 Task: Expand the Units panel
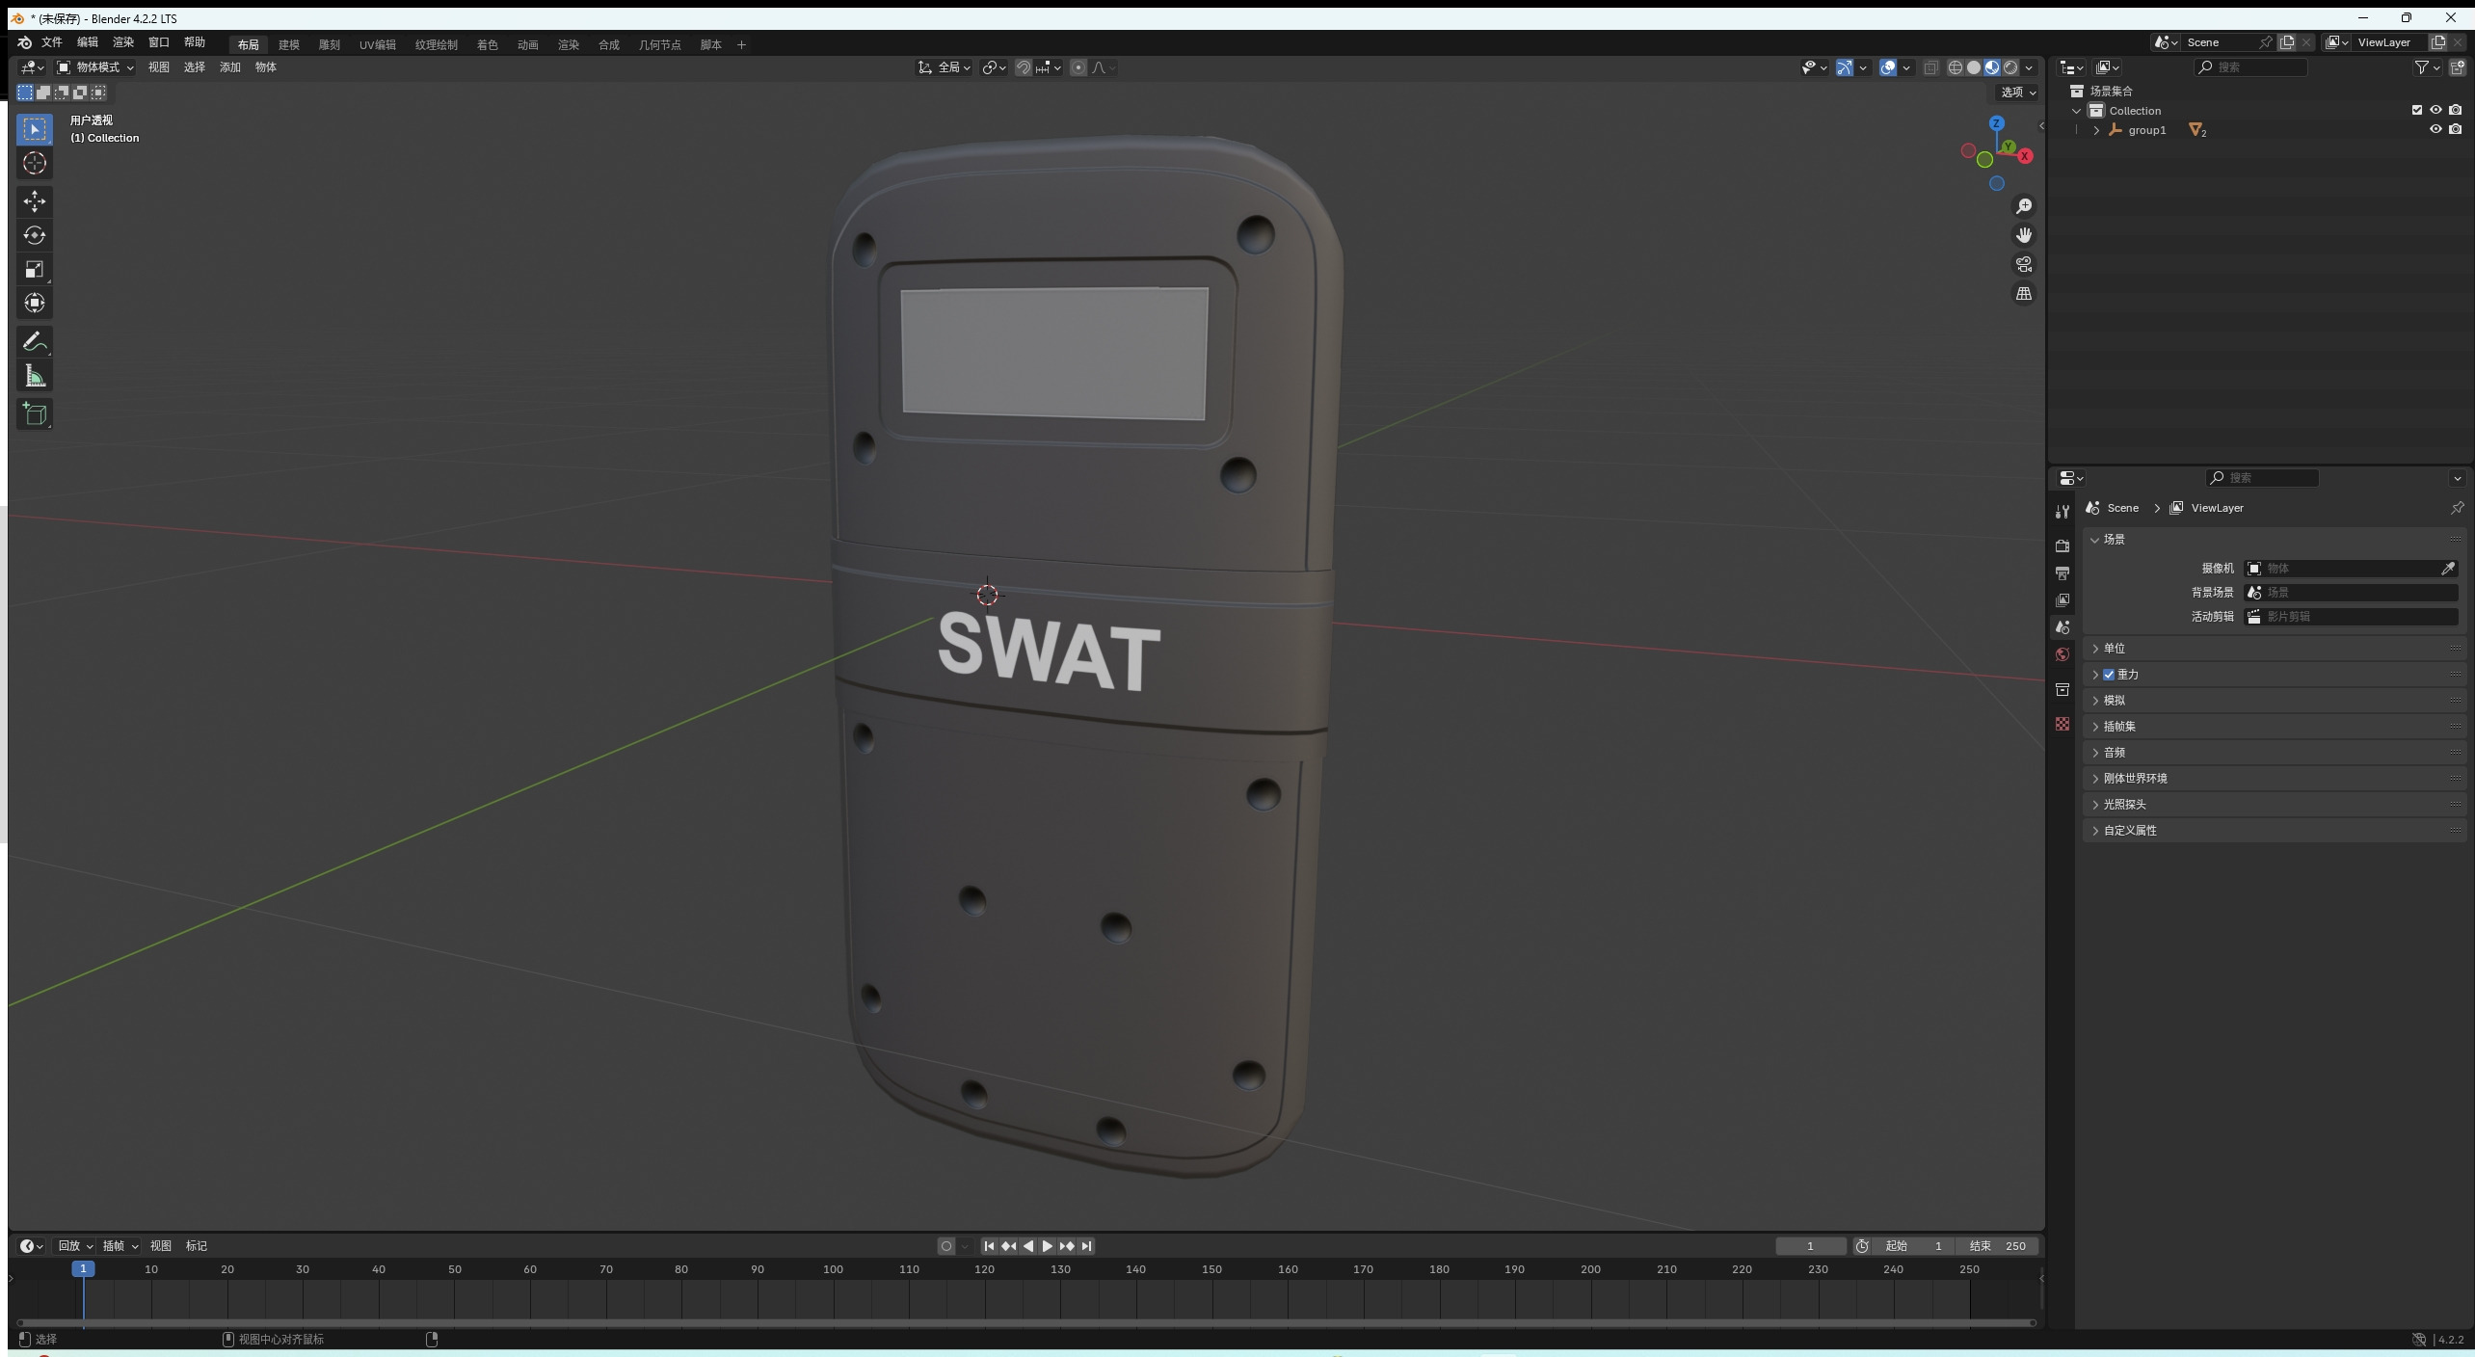point(2114,649)
